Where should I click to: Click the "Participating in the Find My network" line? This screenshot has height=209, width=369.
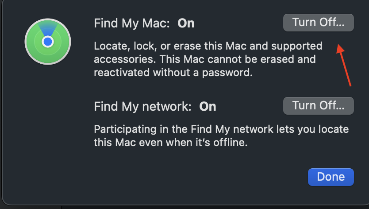click(x=221, y=130)
